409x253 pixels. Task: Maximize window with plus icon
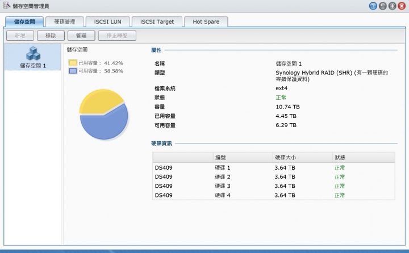393,6
